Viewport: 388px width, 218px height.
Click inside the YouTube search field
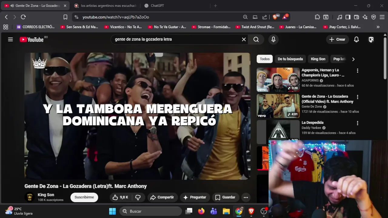point(176,39)
